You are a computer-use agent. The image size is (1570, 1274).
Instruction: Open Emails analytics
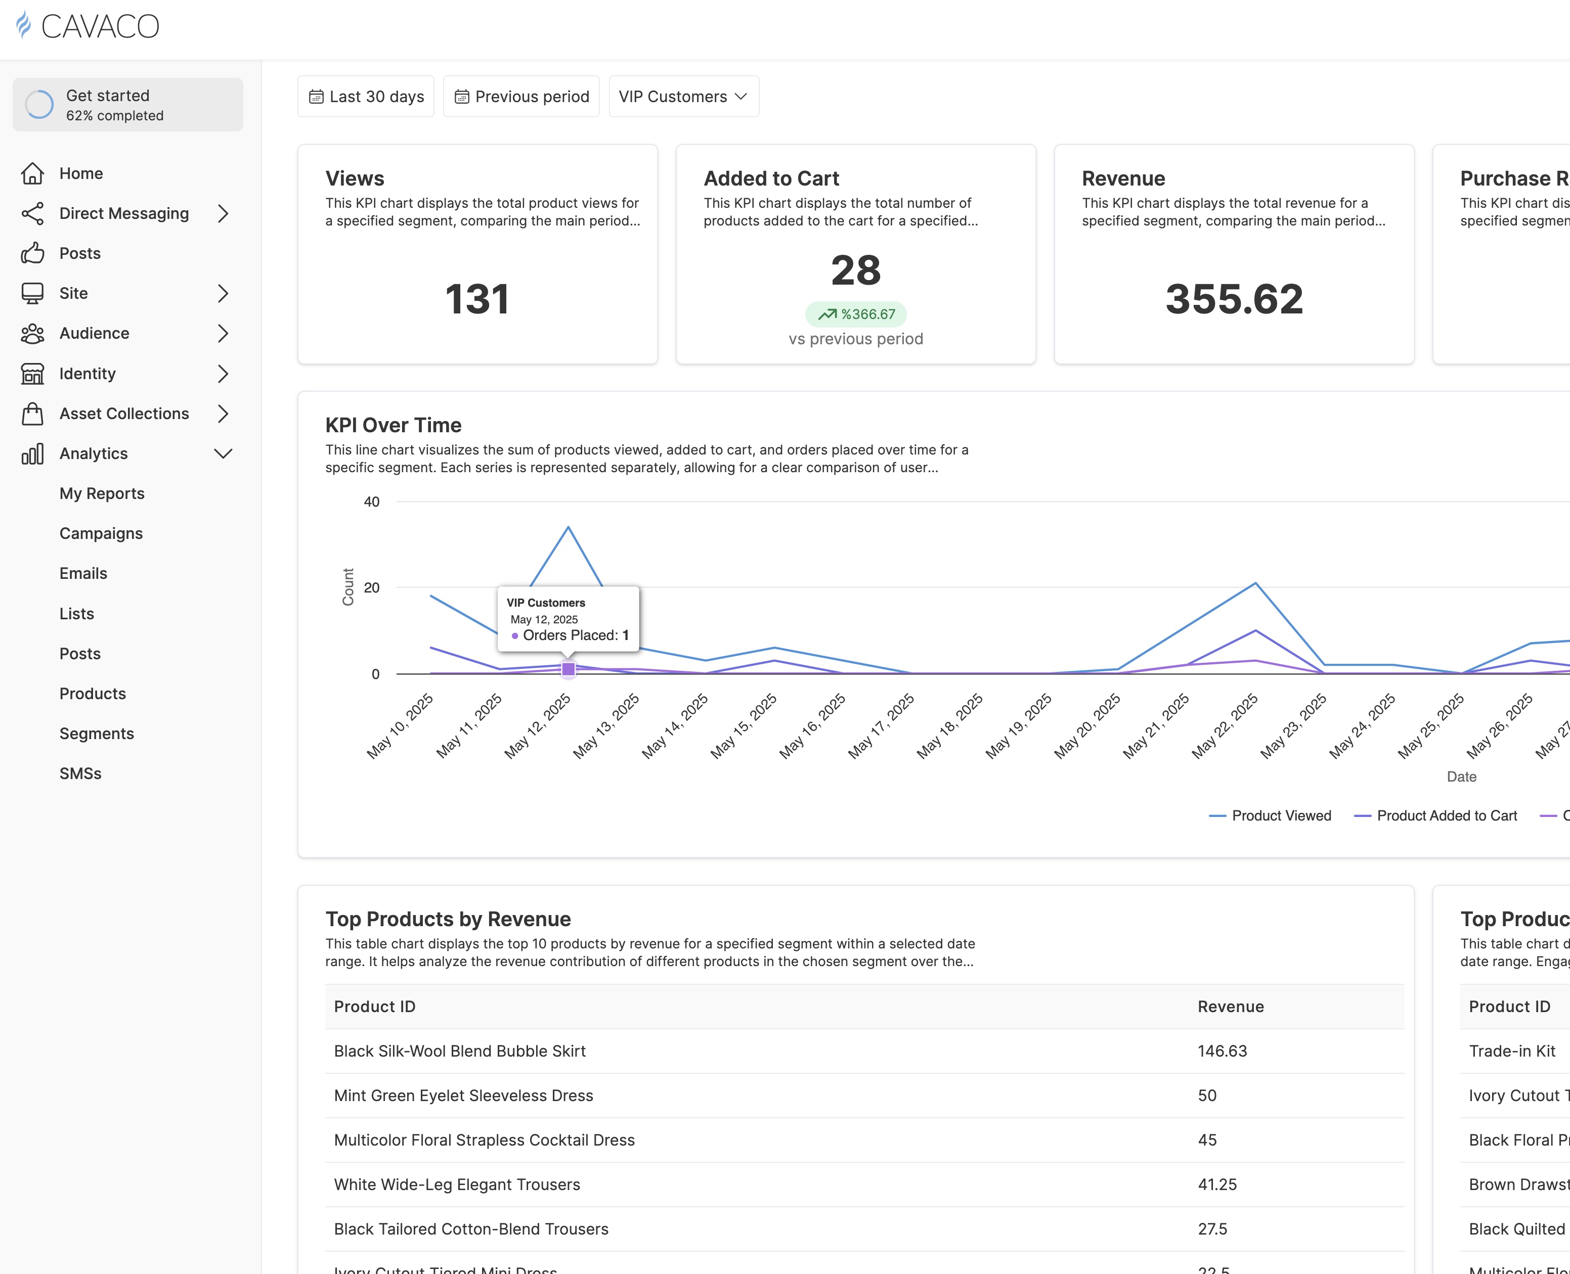point(84,573)
